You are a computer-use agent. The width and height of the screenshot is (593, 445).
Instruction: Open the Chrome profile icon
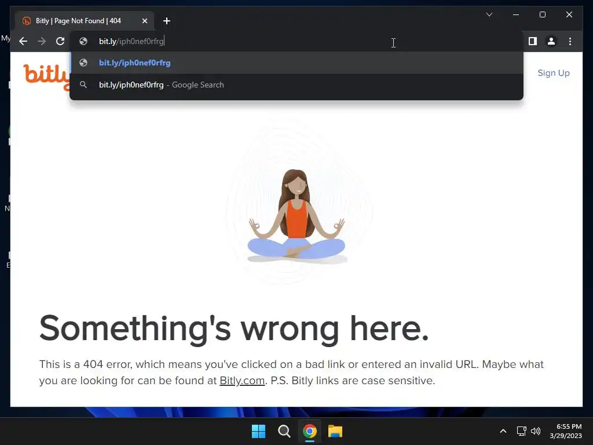pyautogui.click(x=551, y=41)
